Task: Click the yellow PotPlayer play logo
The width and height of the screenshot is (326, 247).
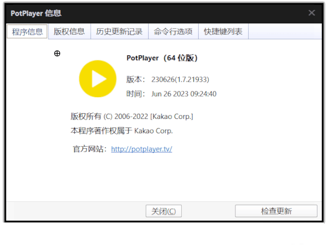Action: (x=97, y=79)
